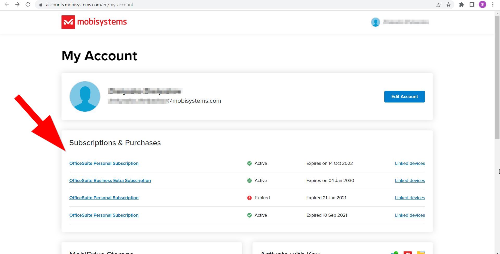Click the green Active icon on Business Extra row
This screenshot has width=500, height=254.
click(x=249, y=180)
